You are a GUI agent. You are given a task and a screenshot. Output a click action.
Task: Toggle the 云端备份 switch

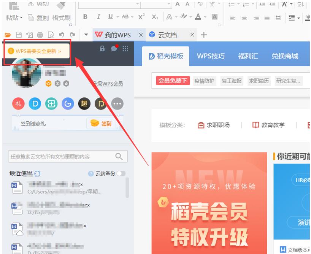pos(121,173)
